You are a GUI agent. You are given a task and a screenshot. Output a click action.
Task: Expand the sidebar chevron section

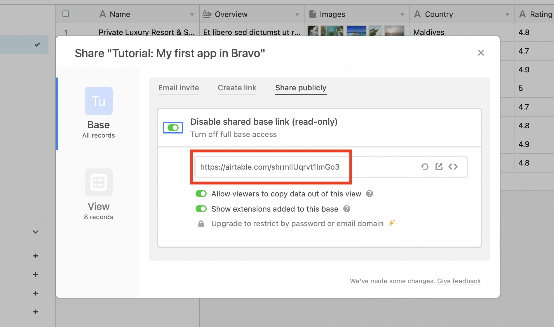tap(36, 232)
